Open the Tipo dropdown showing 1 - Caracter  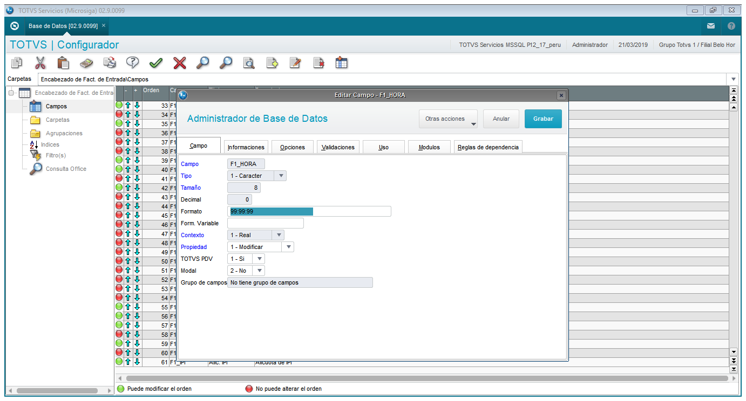tap(280, 176)
